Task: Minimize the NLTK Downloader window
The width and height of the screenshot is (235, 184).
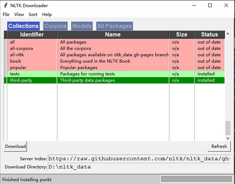Action: click(x=194, y=5)
